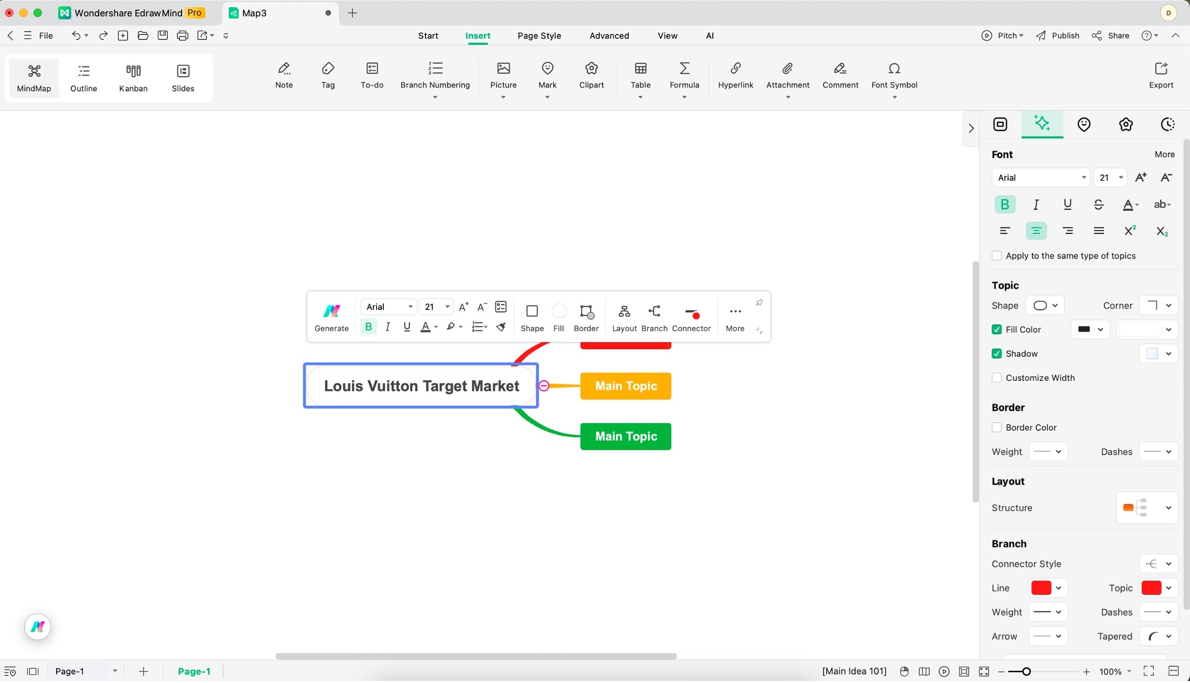1190x683 pixels.
Task: Open the File menu
Action: click(46, 35)
